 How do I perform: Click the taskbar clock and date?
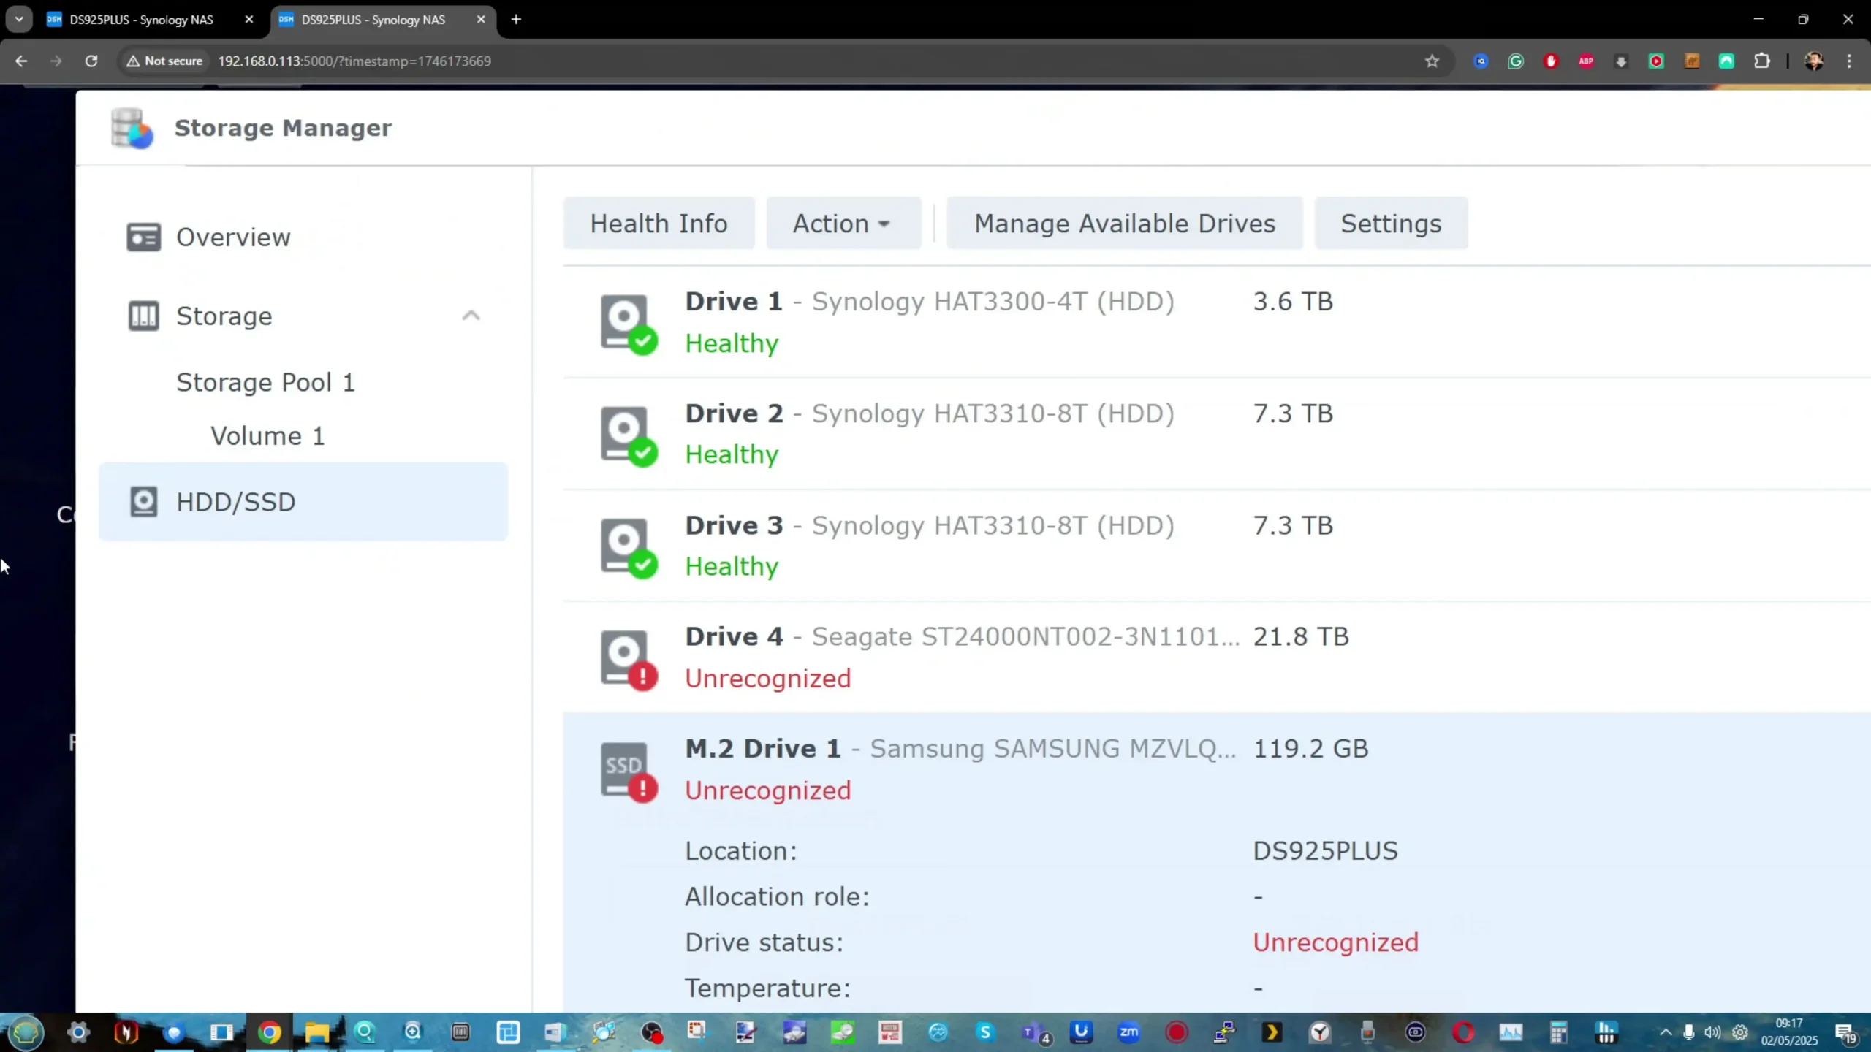pyautogui.click(x=1789, y=1032)
